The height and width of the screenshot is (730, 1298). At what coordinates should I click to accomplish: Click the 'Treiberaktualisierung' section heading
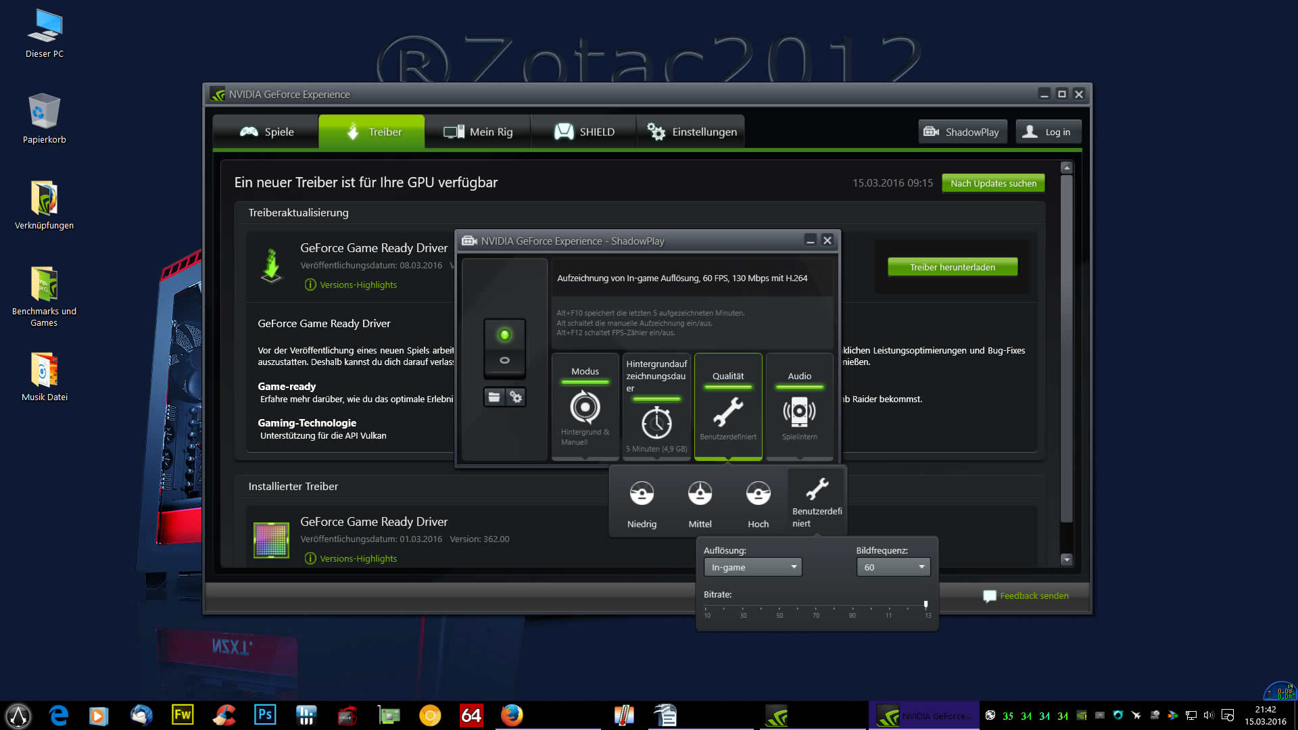click(x=298, y=213)
